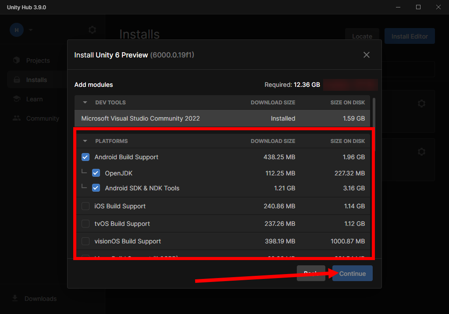
Task: Select Microsoft Visual Studio Community 2022 row
Action: pyautogui.click(x=222, y=118)
